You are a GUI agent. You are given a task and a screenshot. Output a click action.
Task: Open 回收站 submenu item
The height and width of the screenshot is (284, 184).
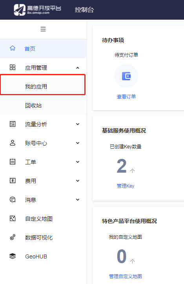[43, 105]
